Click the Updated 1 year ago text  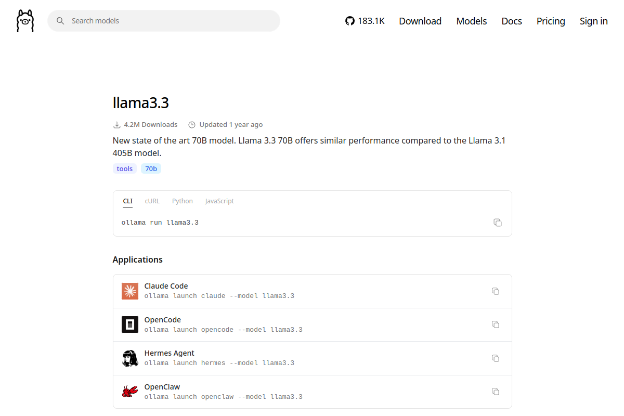tap(231, 125)
